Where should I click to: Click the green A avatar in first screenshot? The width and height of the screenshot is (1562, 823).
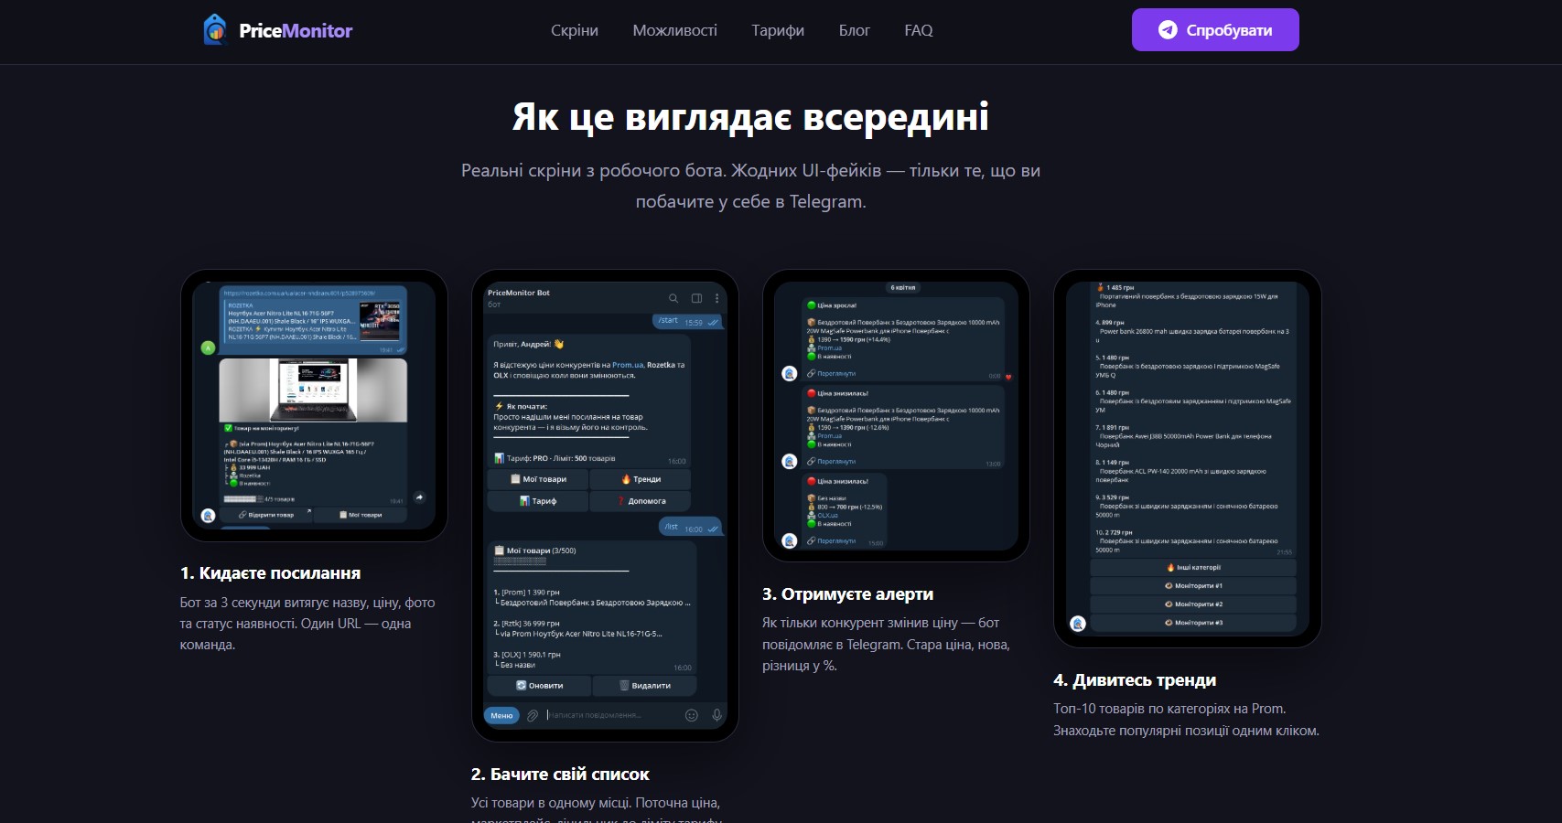(208, 347)
